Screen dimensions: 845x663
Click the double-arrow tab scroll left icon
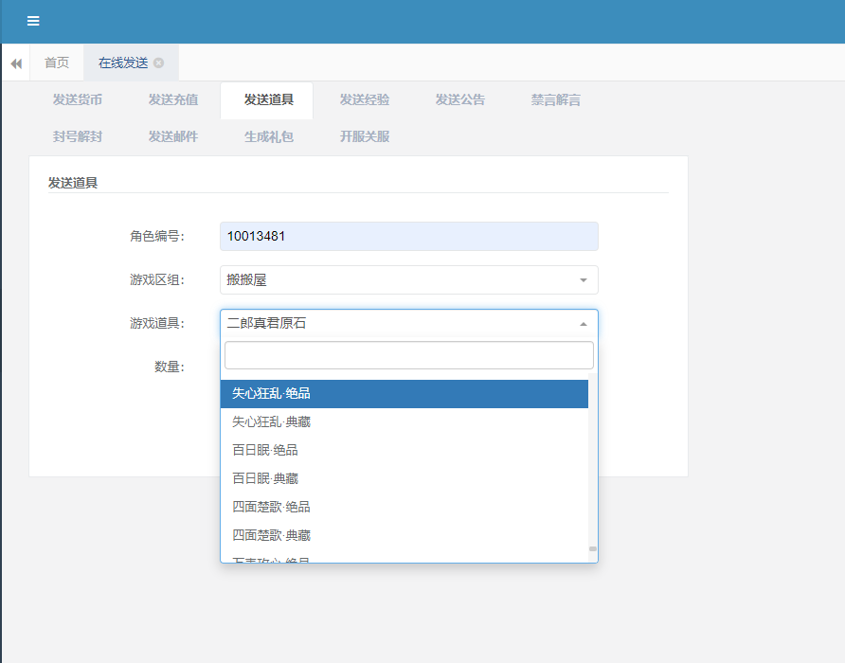point(16,63)
